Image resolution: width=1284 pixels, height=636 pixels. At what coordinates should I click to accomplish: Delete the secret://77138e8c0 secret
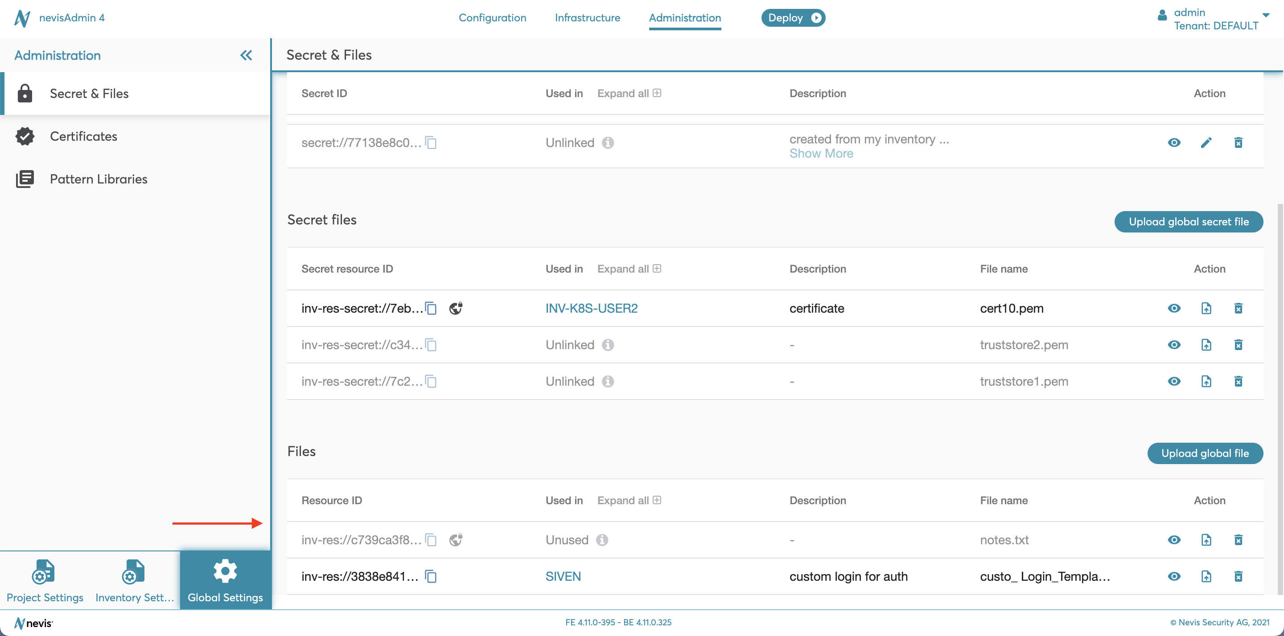pos(1238,143)
